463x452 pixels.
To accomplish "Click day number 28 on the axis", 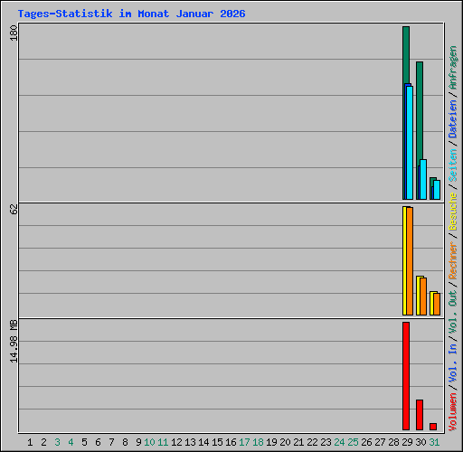I will [393, 442].
